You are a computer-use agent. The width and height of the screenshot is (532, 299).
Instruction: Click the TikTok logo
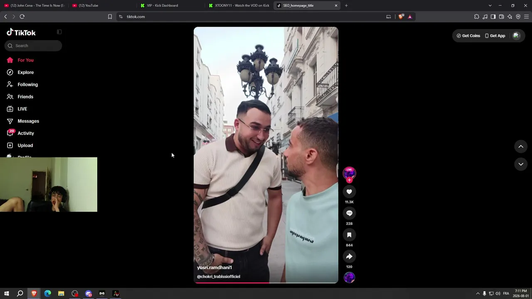[x=21, y=32]
